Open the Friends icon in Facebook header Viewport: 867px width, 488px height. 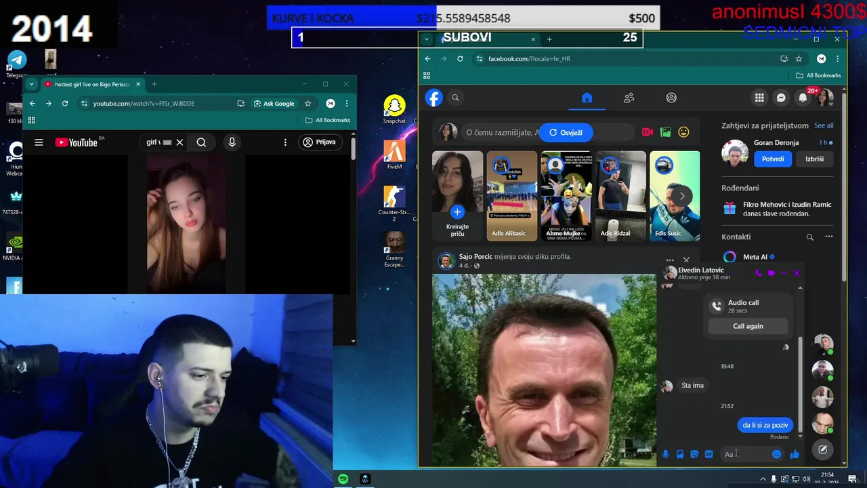629,98
